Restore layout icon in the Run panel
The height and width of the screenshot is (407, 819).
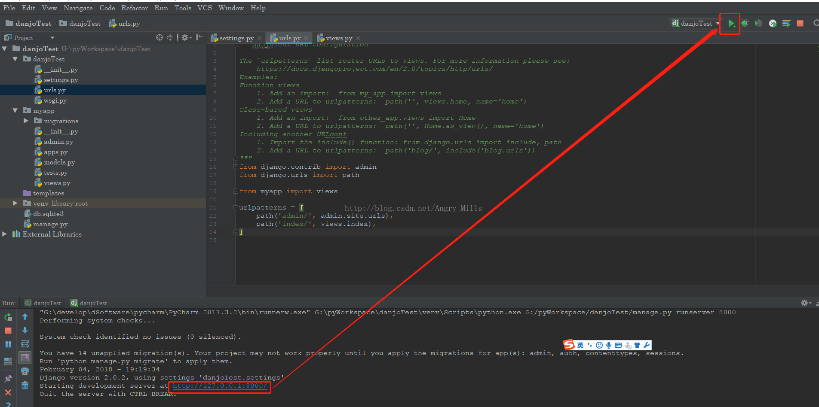(x=8, y=361)
